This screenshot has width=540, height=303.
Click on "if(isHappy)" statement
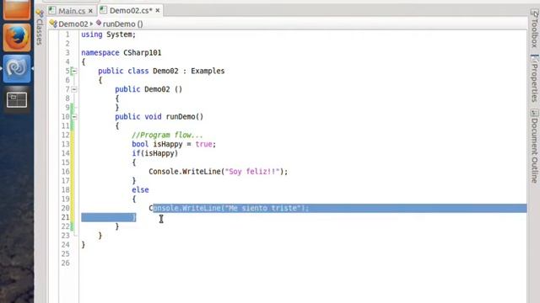[155, 153]
